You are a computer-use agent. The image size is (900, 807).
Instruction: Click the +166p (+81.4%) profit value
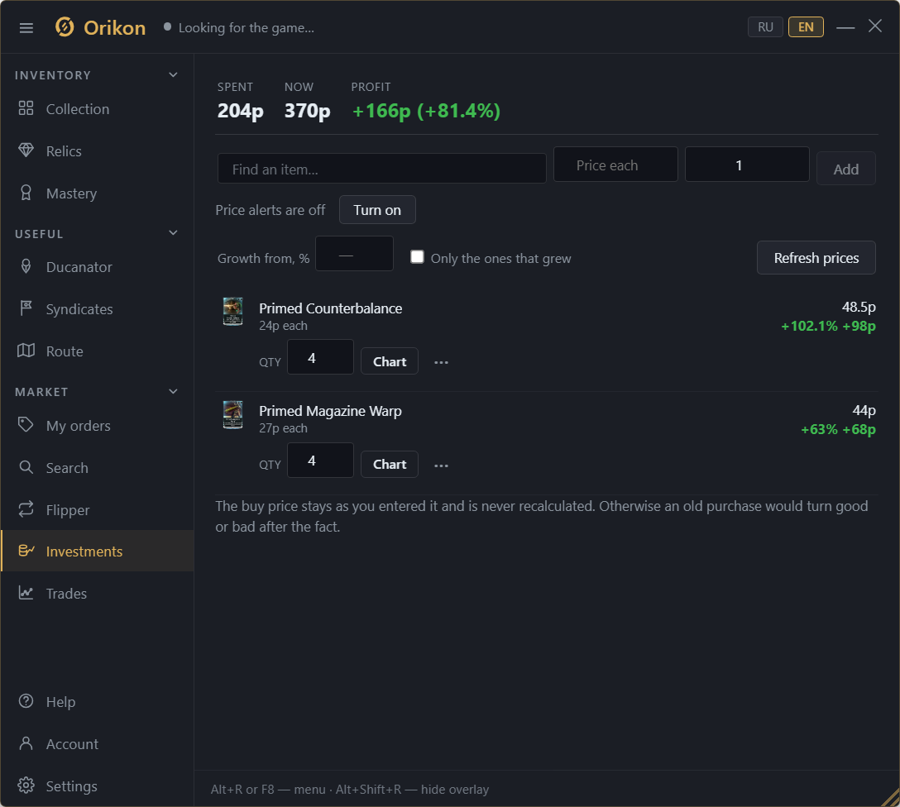coord(426,111)
